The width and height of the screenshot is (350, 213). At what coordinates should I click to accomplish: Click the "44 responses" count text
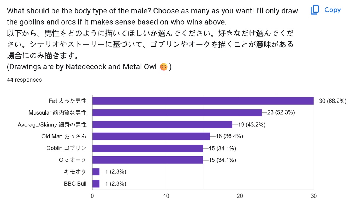[x=24, y=80]
